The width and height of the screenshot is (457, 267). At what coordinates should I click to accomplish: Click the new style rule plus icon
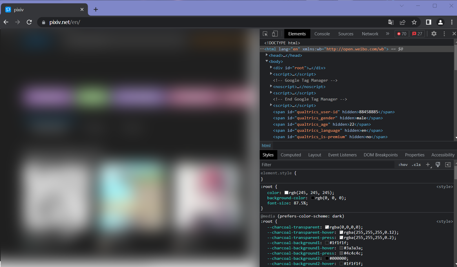pyautogui.click(x=428, y=164)
